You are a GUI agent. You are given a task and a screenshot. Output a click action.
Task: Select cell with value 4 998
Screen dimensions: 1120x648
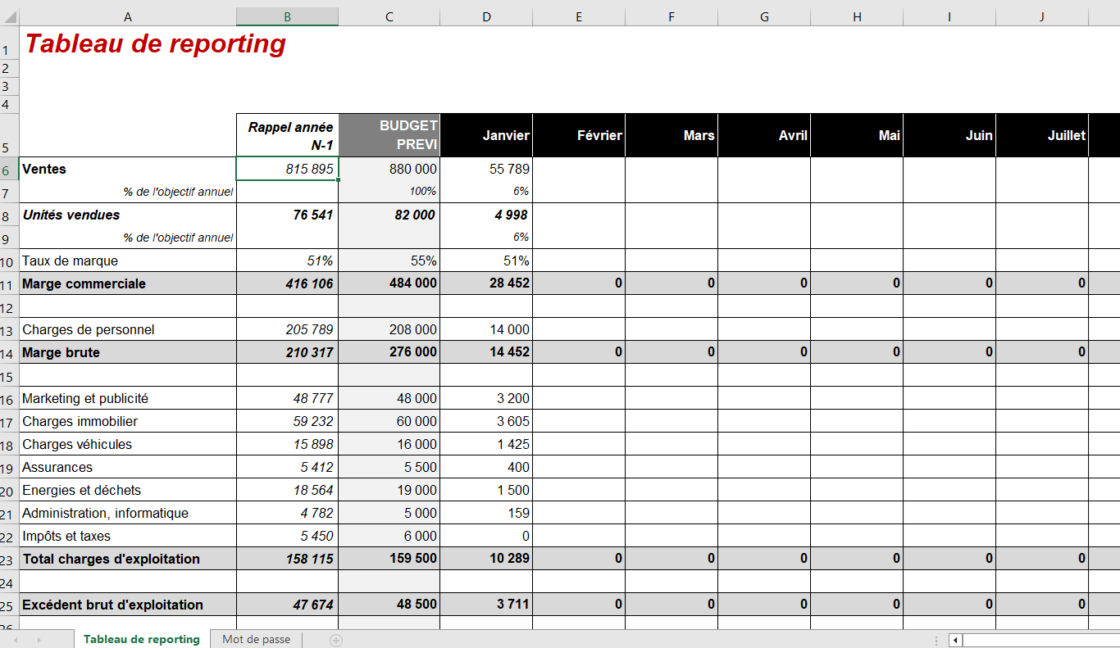point(486,215)
